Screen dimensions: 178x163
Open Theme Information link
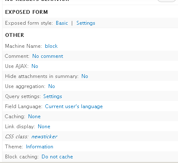pos(39,147)
